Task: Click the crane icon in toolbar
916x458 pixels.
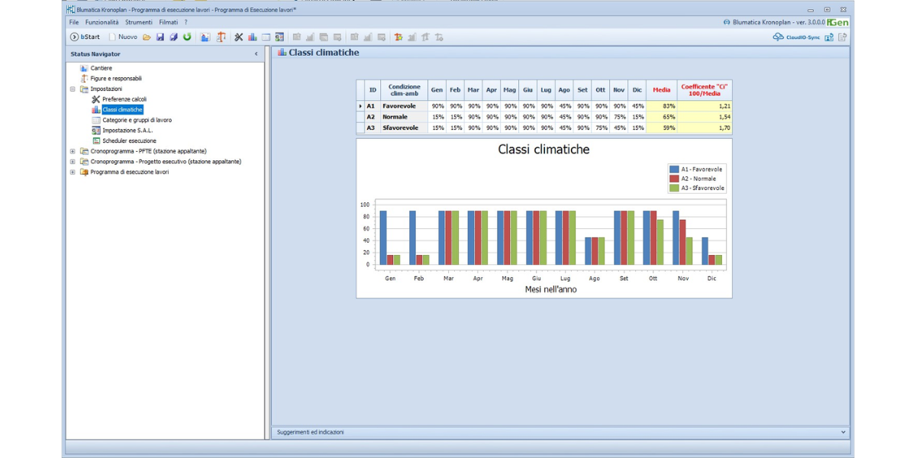Action: click(x=221, y=37)
